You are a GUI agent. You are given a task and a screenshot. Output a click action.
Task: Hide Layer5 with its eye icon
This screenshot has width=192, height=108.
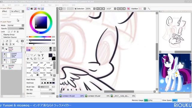tap(4, 60)
